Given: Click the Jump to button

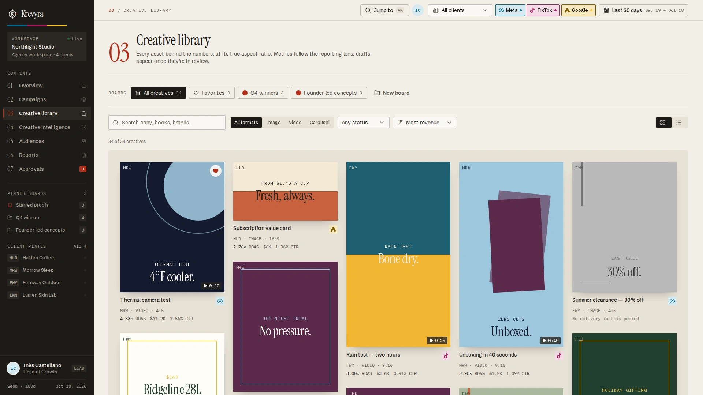Looking at the screenshot, I should pyautogui.click(x=384, y=10).
